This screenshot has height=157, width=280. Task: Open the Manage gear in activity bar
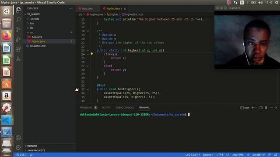click(18, 147)
